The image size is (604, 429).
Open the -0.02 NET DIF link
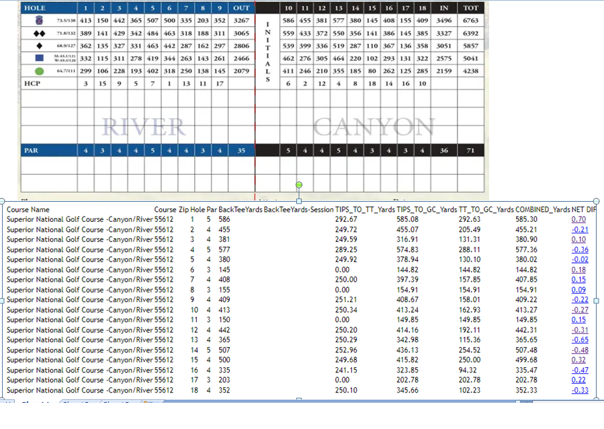tap(580, 260)
